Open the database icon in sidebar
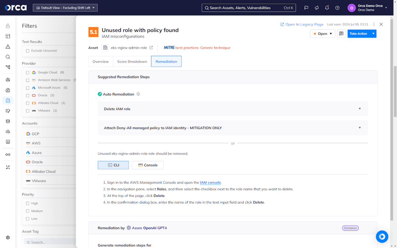This screenshot has height=248, width=397. point(8,121)
